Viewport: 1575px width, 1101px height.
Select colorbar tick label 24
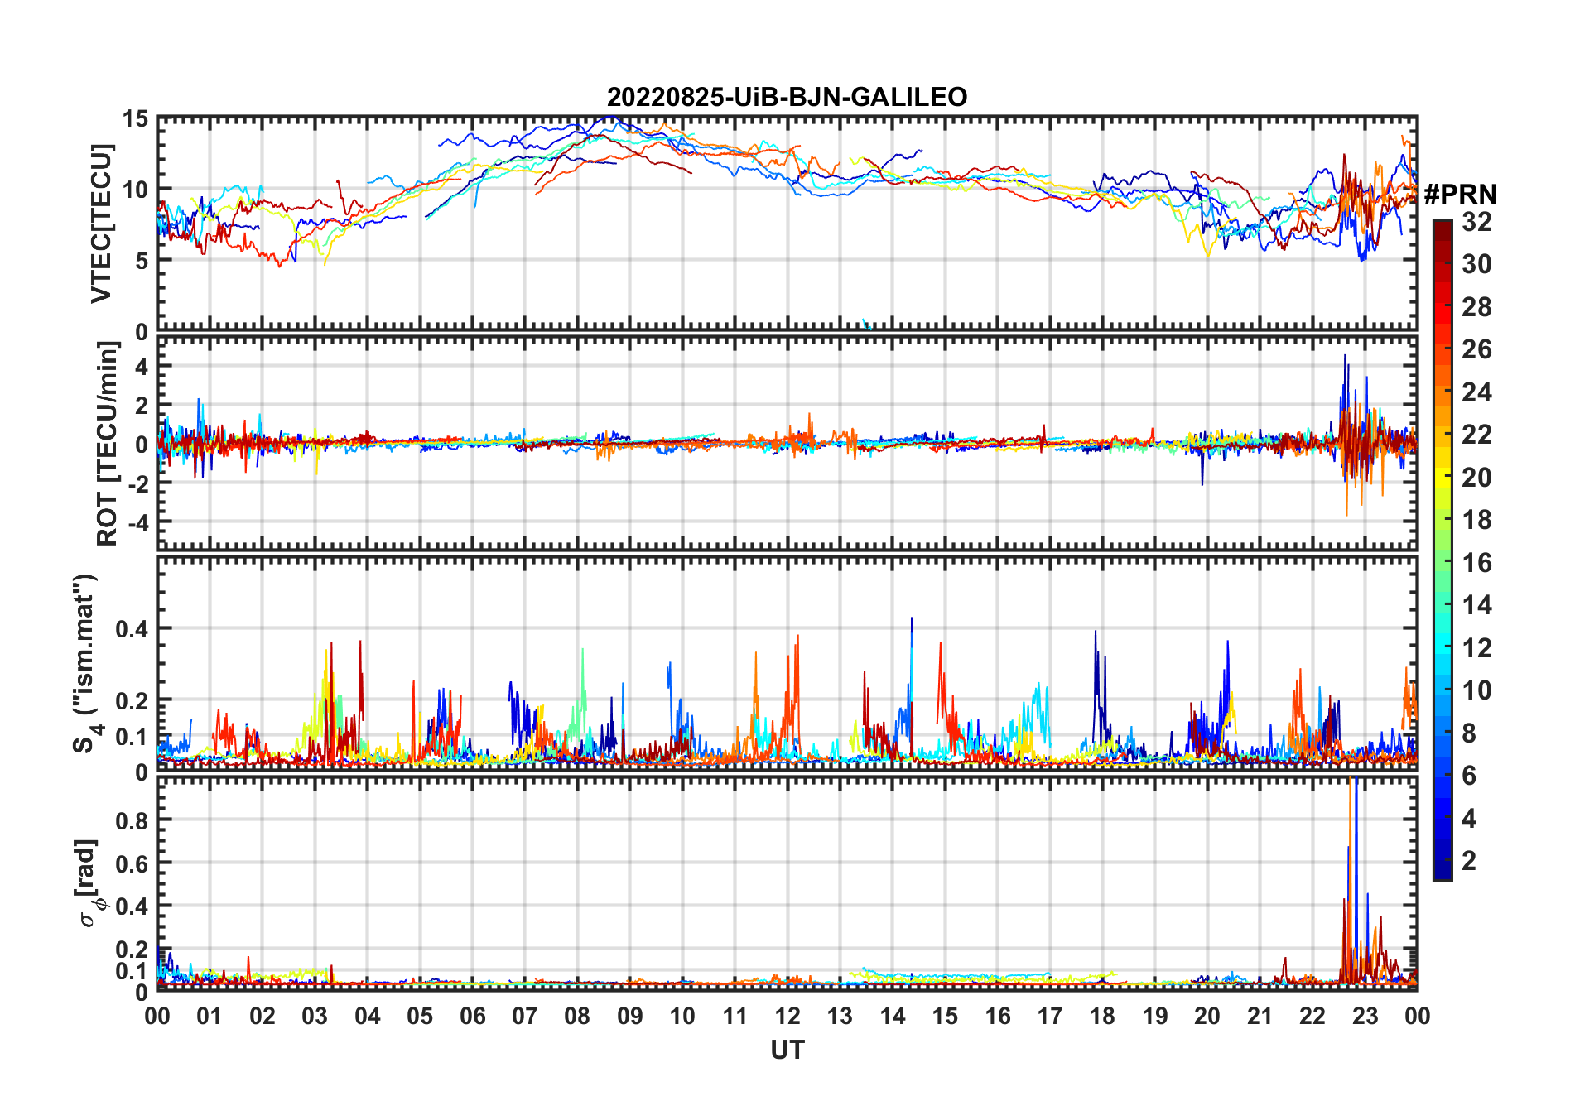coord(1476,392)
